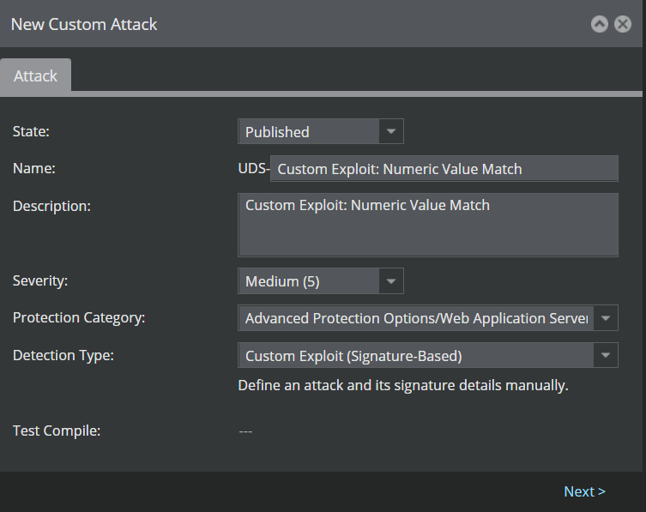The width and height of the screenshot is (646, 512).
Task: Switch to the Attack tab
Action: pos(35,75)
